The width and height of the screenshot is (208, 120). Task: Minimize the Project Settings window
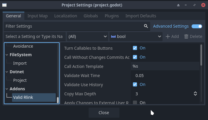tap(186, 5)
